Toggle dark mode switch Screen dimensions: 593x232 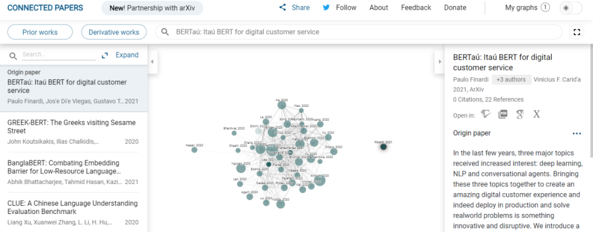[570, 8]
